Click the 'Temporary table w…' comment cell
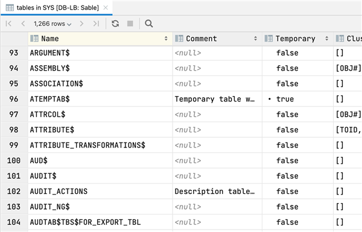The width and height of the screenshot is (362, 232). 217,99
